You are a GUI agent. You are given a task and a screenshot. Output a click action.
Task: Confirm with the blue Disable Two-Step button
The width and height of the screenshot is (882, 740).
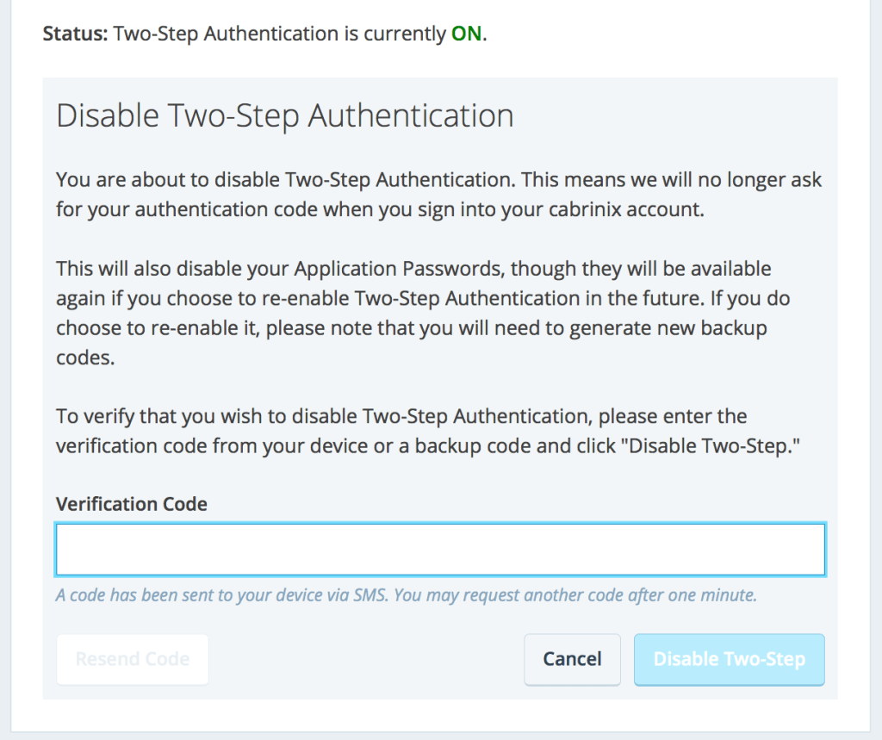coord(729,659)
